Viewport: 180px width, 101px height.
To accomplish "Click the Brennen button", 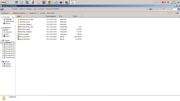I will tap(43, 13).
